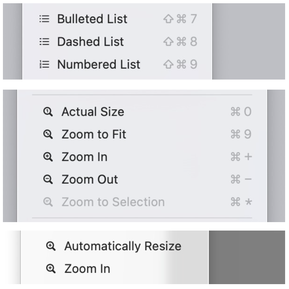This screenshot has height=289, width=289.
Task: Choose the Automatically Resize option
Action: click(x=123, y=246)
